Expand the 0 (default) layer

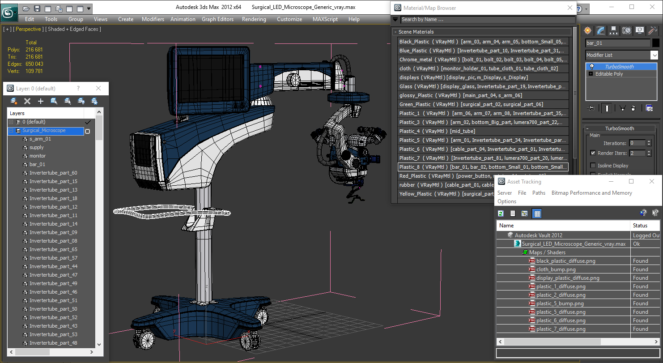(11, 122)
